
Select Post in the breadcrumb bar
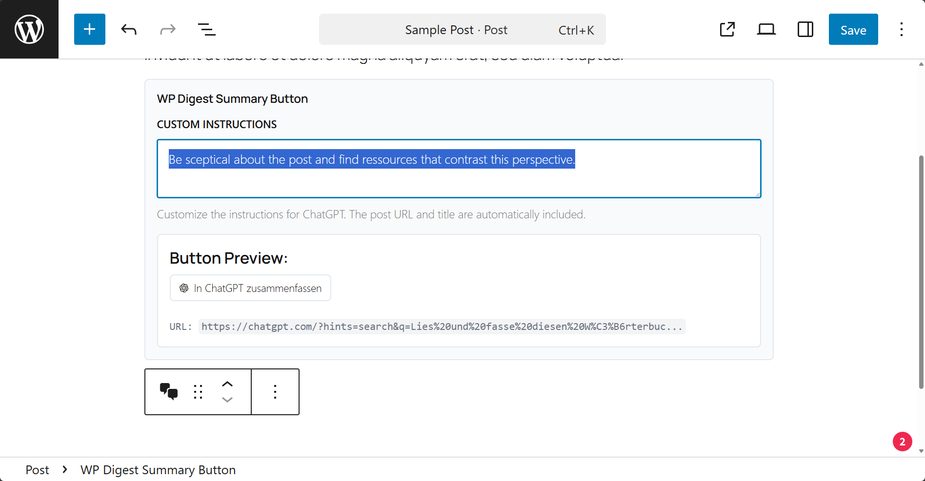[x=38, y=470]
